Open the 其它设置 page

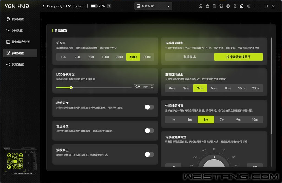tap(20, 64)
